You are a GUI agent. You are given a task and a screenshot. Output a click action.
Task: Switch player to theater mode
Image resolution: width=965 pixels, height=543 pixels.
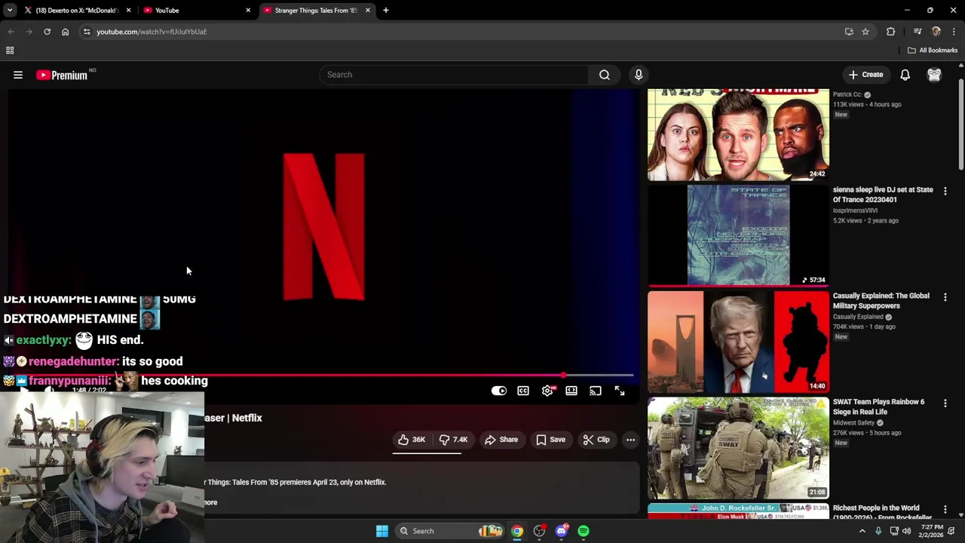571,391
